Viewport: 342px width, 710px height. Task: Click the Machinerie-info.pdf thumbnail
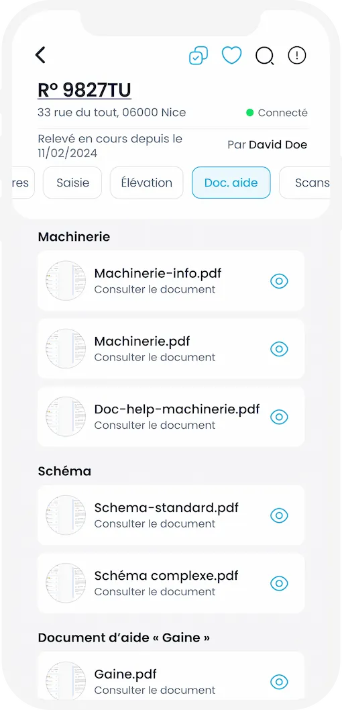66,281
